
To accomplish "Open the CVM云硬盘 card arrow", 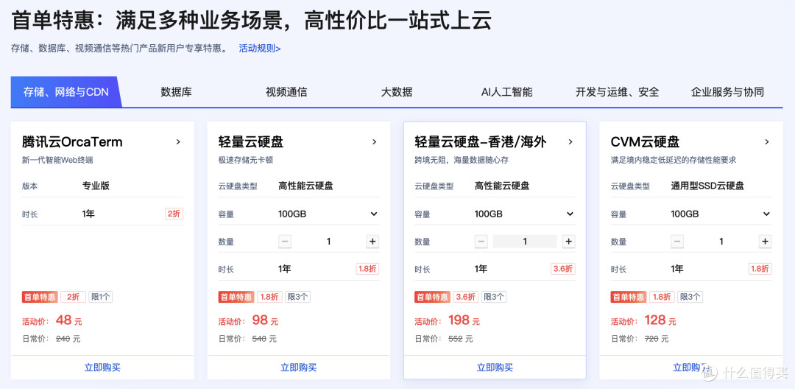I will (766, 142).
